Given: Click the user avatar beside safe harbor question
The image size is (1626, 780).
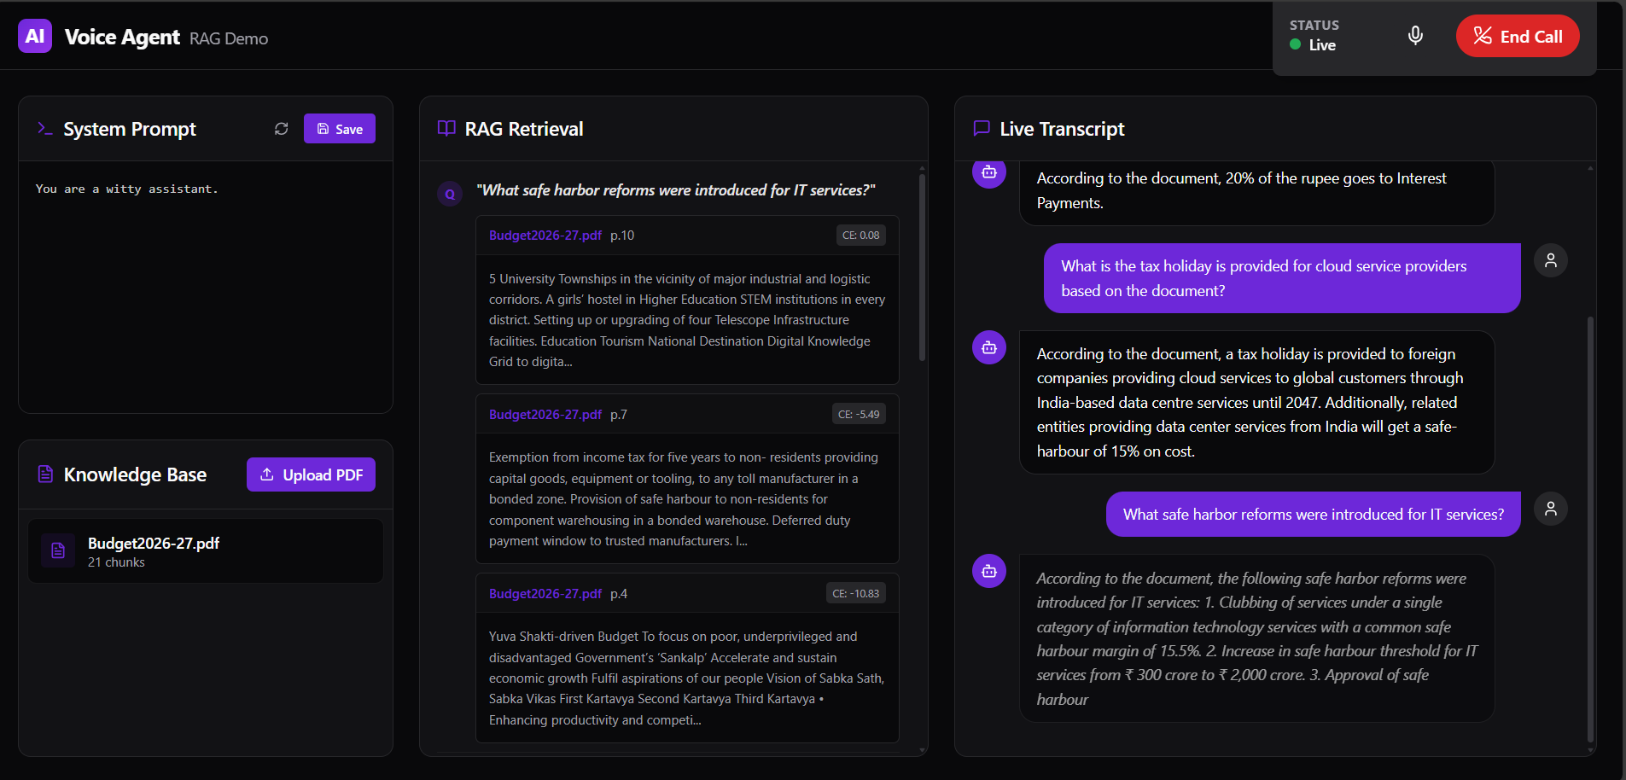Looking at the screenshot, I should point(1550,509).
